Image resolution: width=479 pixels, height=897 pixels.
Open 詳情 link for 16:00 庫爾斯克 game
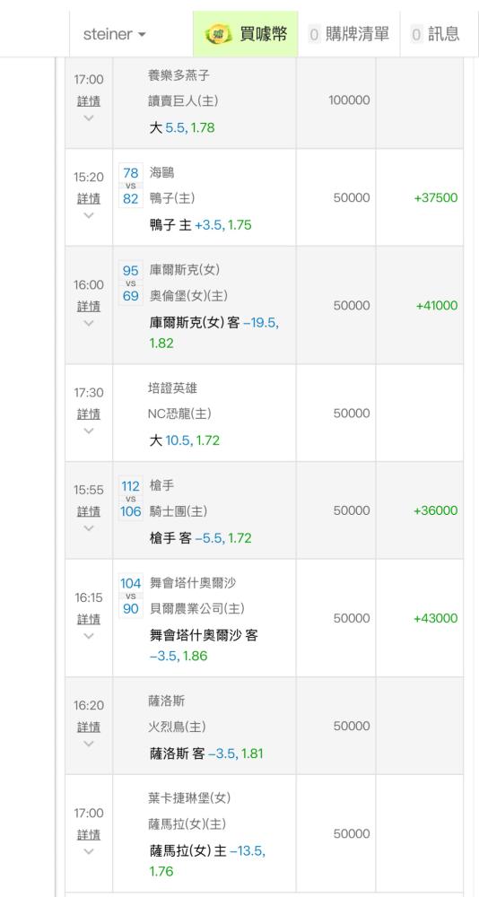click(89, 306)
